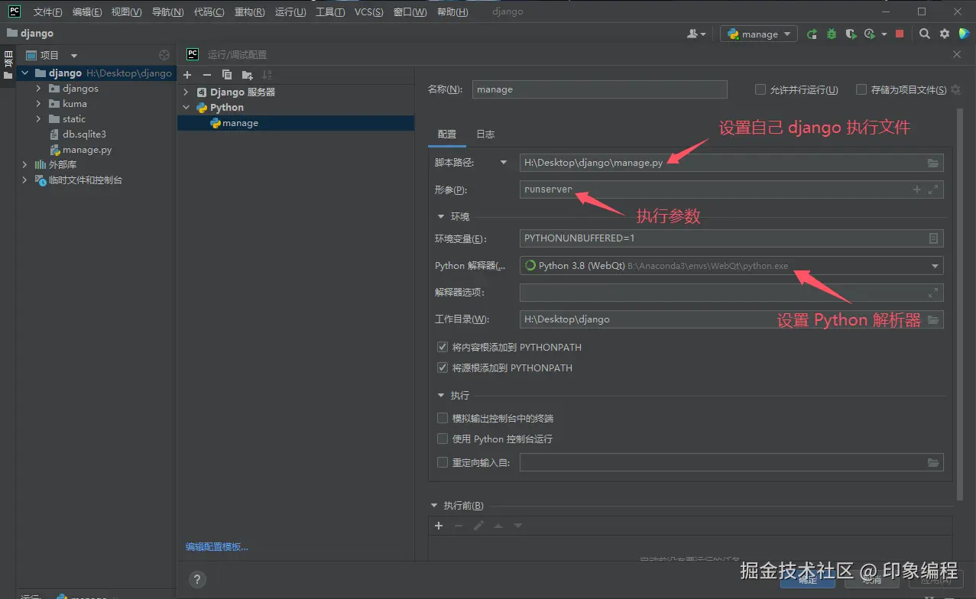Close the run/debug configuration dialog
Image resolution: width=976 pixels, height=599 pixels.
pyautogui.click(x=958, y=55)
